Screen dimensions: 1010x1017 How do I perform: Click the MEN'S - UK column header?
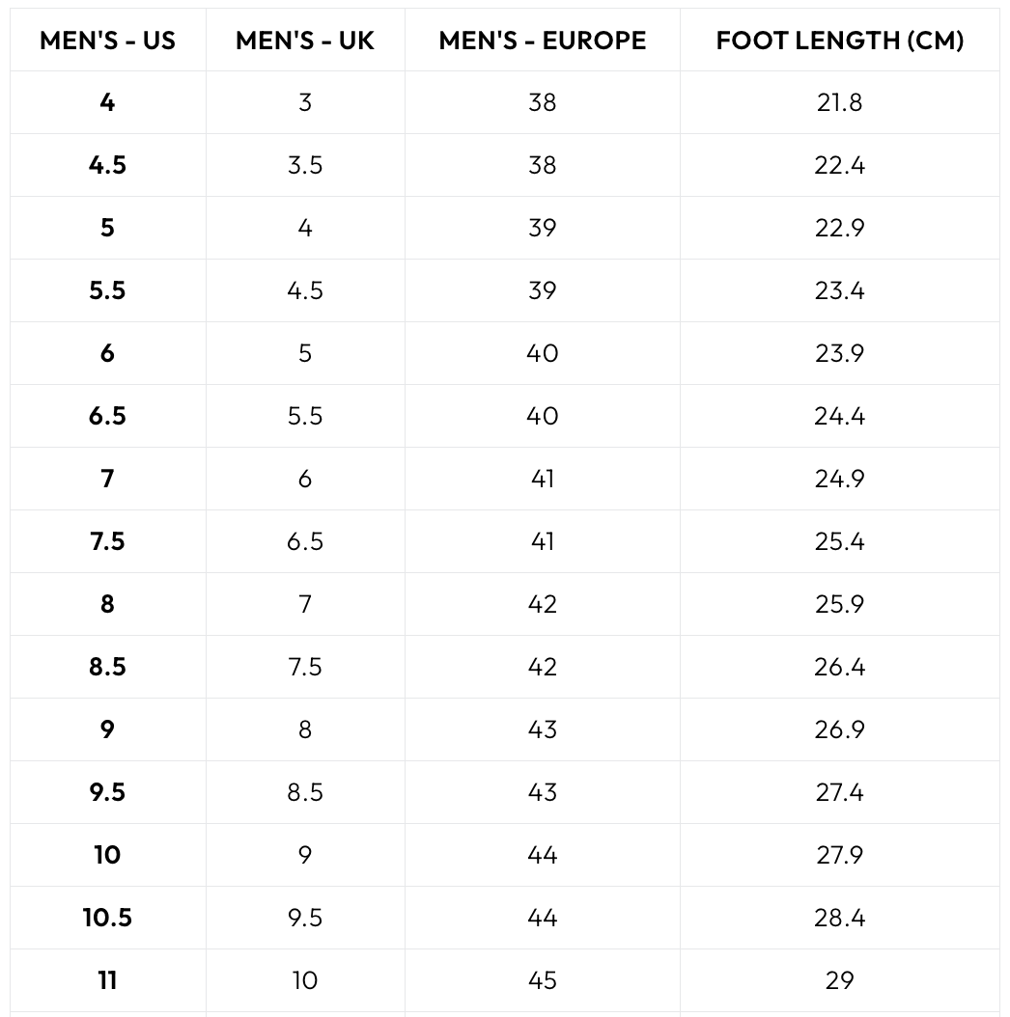[305, 41]
